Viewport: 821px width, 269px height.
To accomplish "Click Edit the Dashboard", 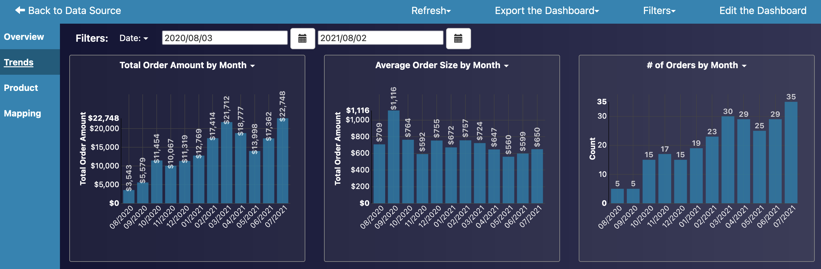I will point(763,11).
